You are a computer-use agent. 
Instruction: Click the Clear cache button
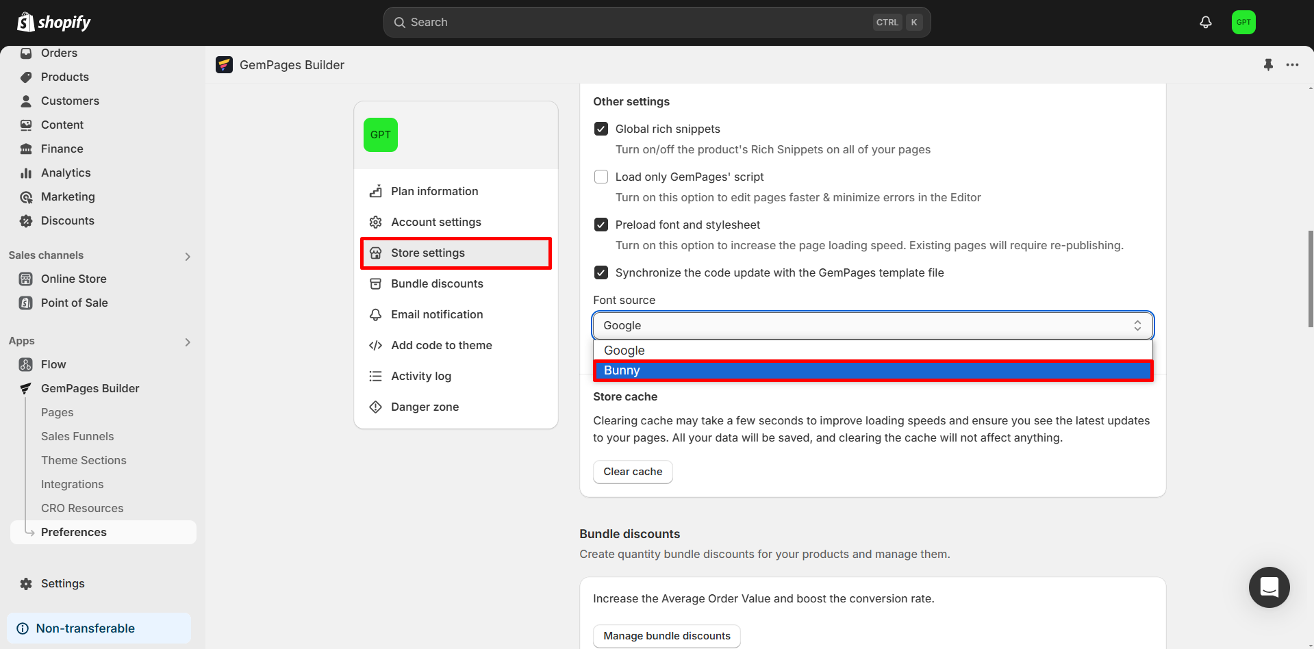632,472
